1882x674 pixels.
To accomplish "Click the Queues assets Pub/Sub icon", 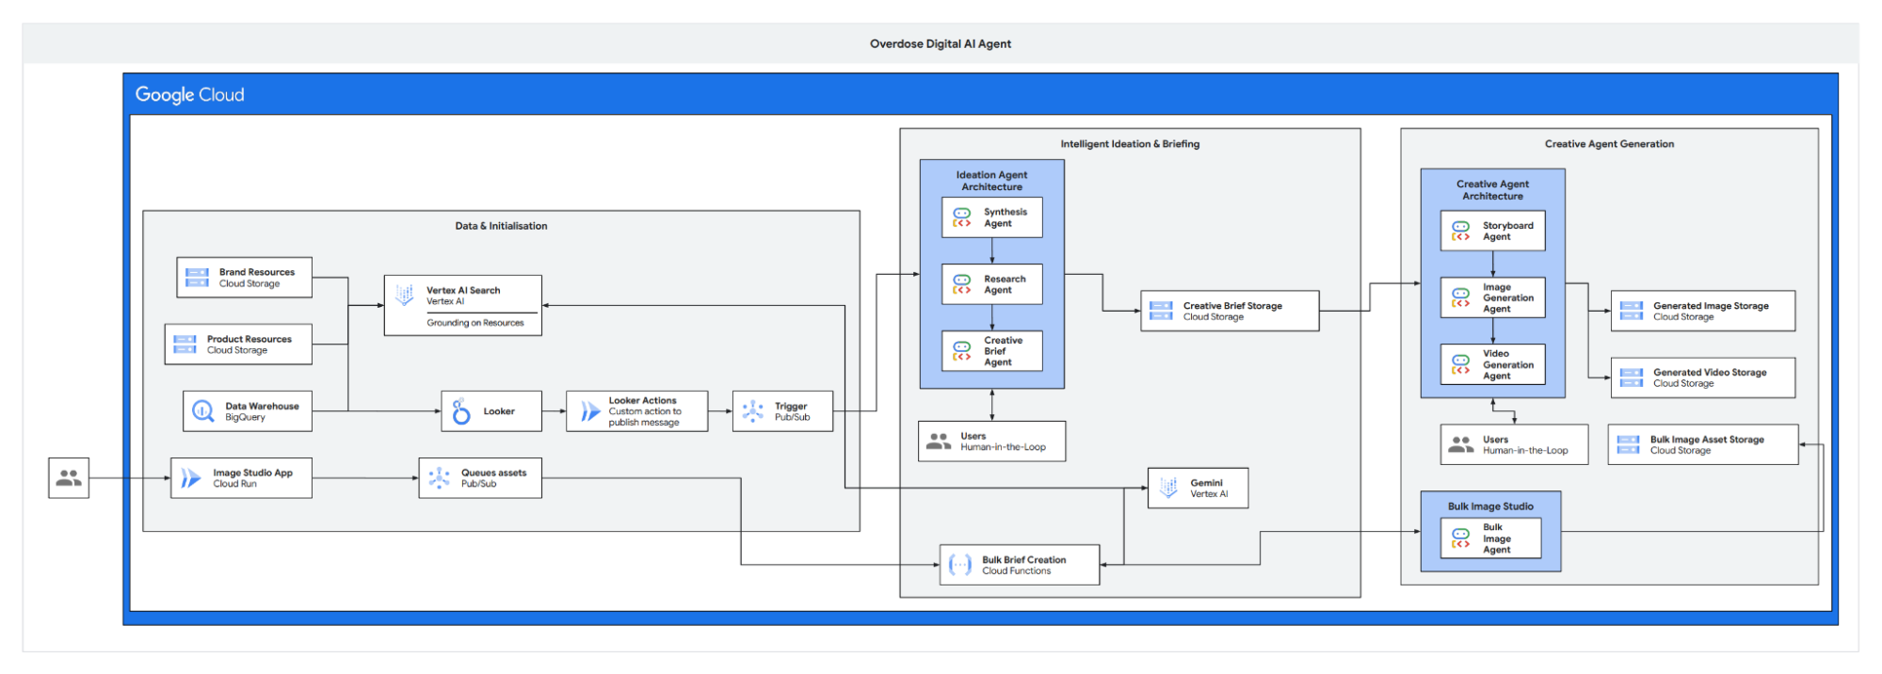I will coord(439,478).
